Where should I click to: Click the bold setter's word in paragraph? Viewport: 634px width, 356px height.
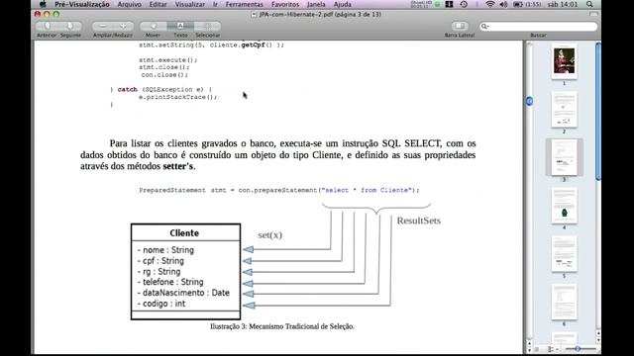(x=178, y=166)
